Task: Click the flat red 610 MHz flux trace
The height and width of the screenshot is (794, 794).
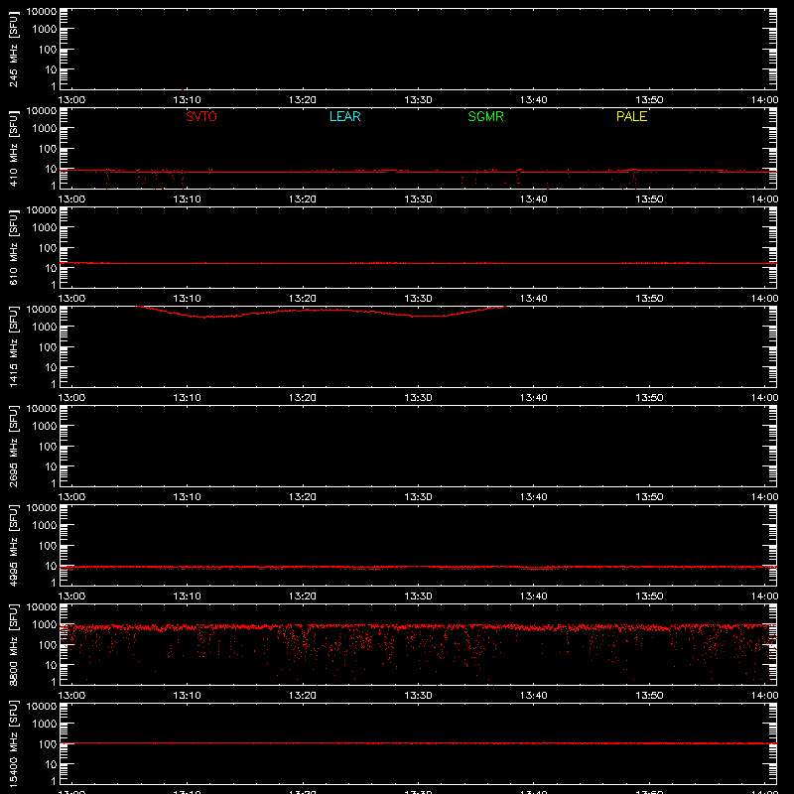Action: [x=418, y=263]
